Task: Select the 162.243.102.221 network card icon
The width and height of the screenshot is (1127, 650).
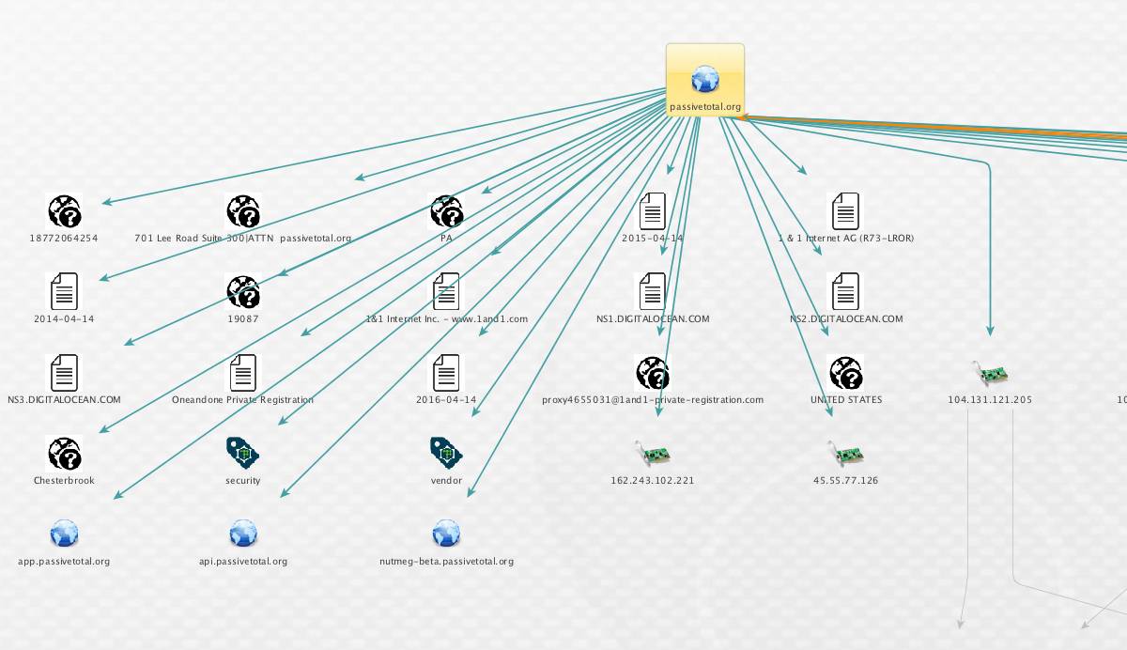Action: click(652, 454)
